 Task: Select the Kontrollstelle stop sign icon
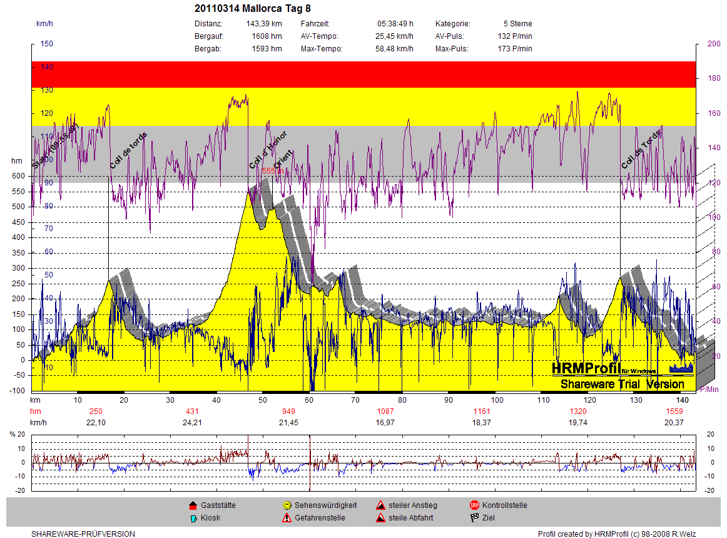pyautogui.click(x=474, y=505)
